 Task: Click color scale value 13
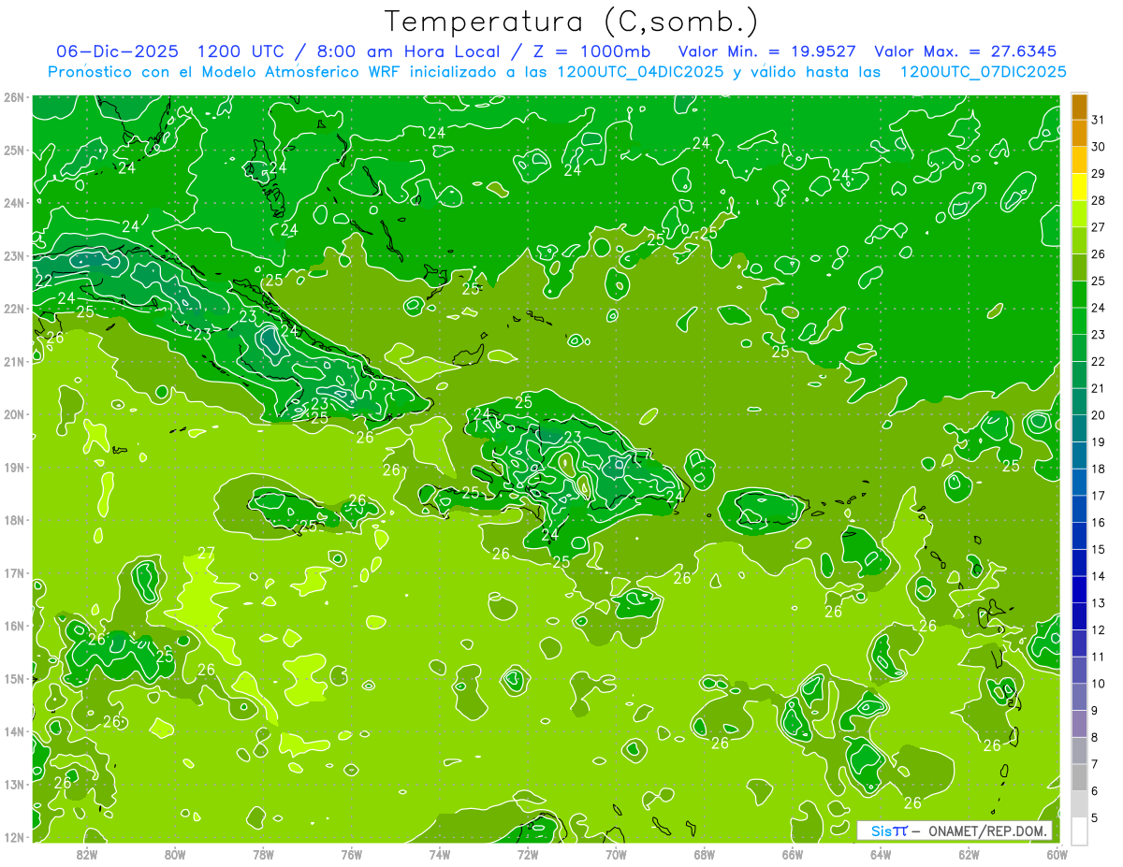[x=1098, y=602]
